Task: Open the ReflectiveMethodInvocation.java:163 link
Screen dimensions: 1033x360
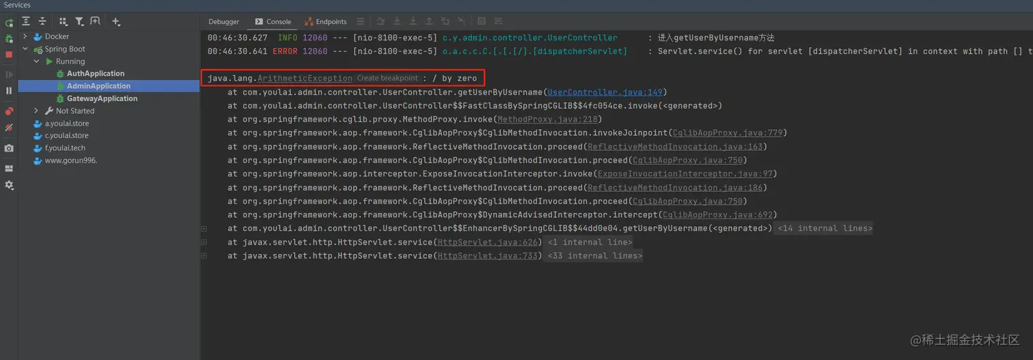Action: pos(674,147)
